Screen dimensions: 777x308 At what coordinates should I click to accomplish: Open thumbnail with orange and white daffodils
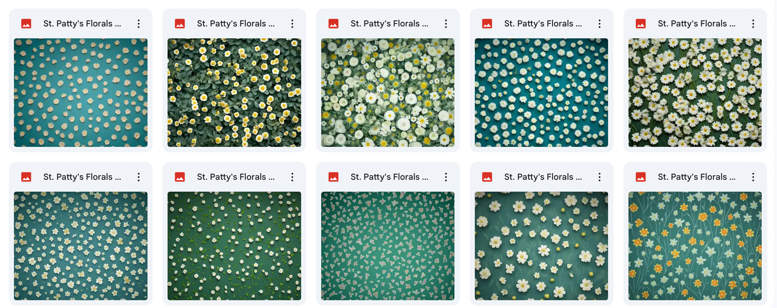[695, 246]
